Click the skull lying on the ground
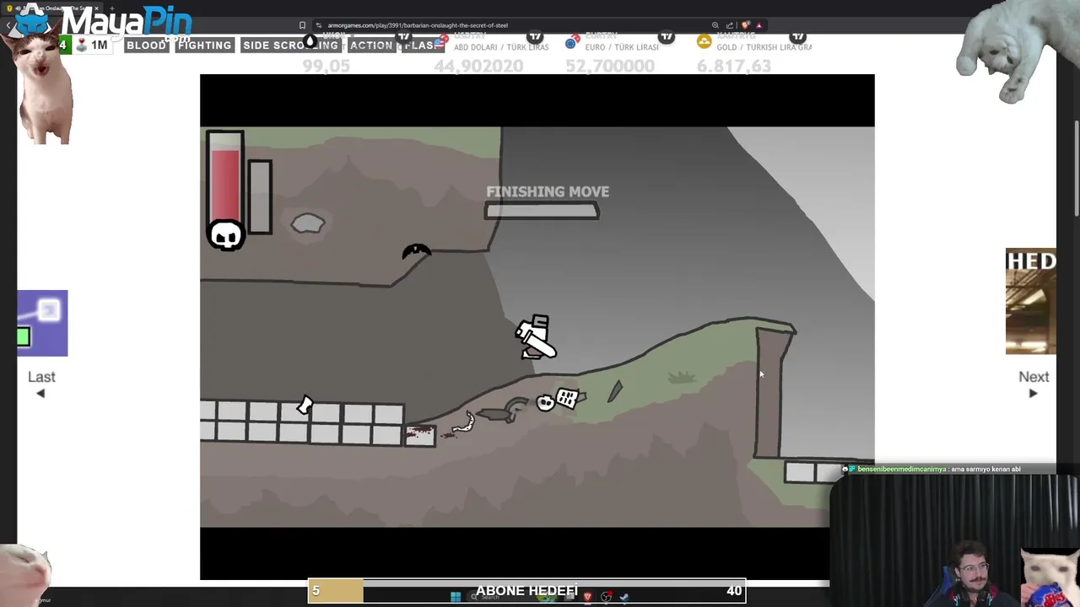 point(546,403)
